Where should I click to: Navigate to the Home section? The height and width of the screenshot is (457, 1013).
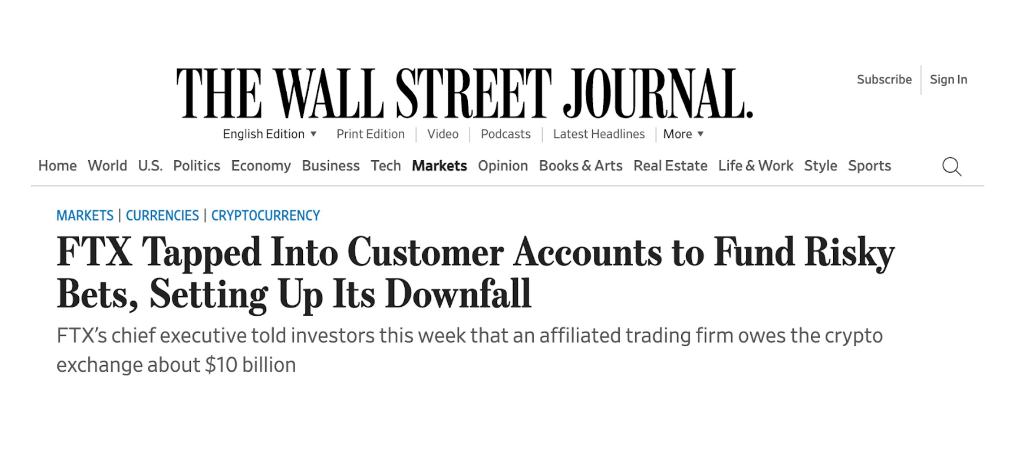[57, 166]
